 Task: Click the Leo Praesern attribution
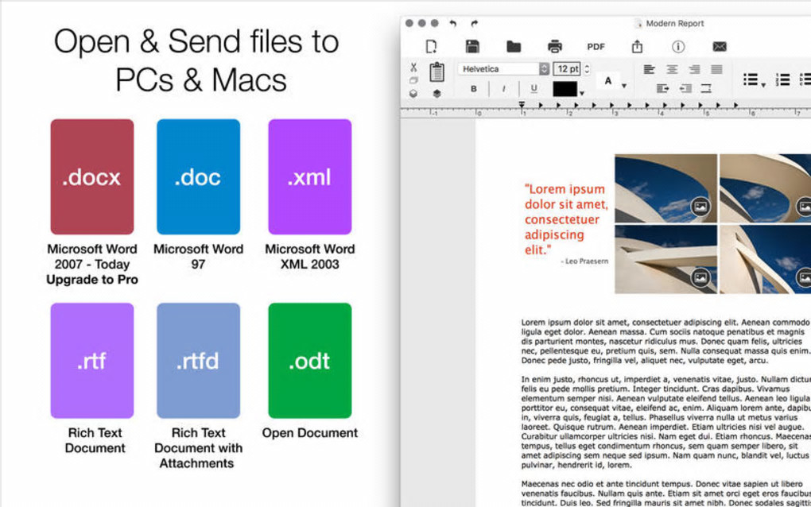(x=584, y=261)
